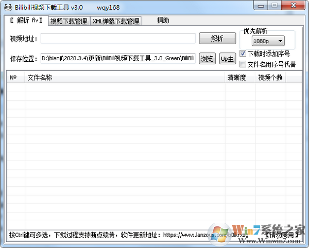The width and height of the screenshot is (309, 248).
Task: Open the 捐助 tab
Action: coord(163,21)
